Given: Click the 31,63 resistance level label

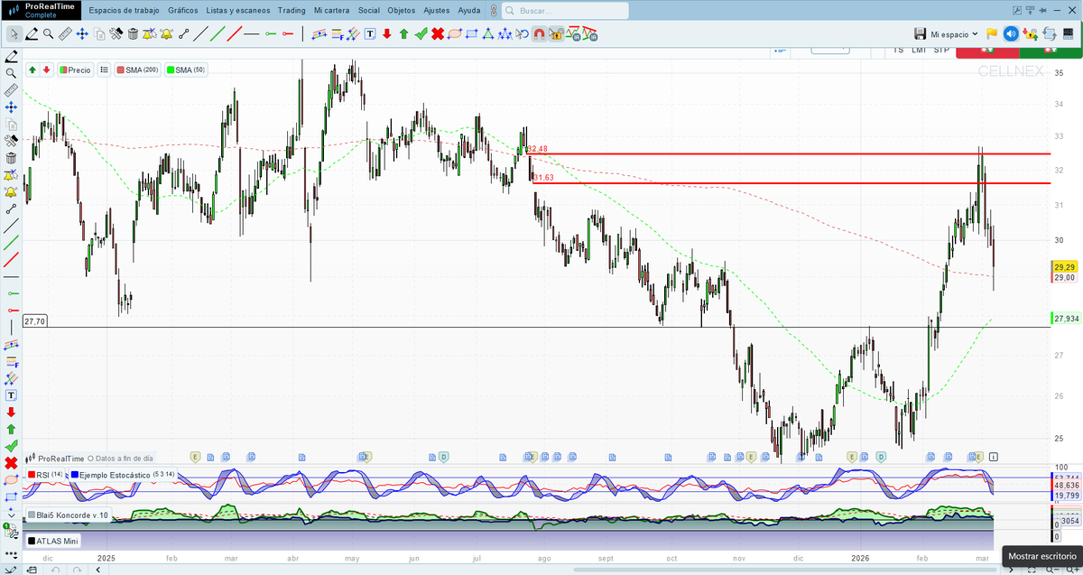Looking at the screenshot, I should point(543,178).
